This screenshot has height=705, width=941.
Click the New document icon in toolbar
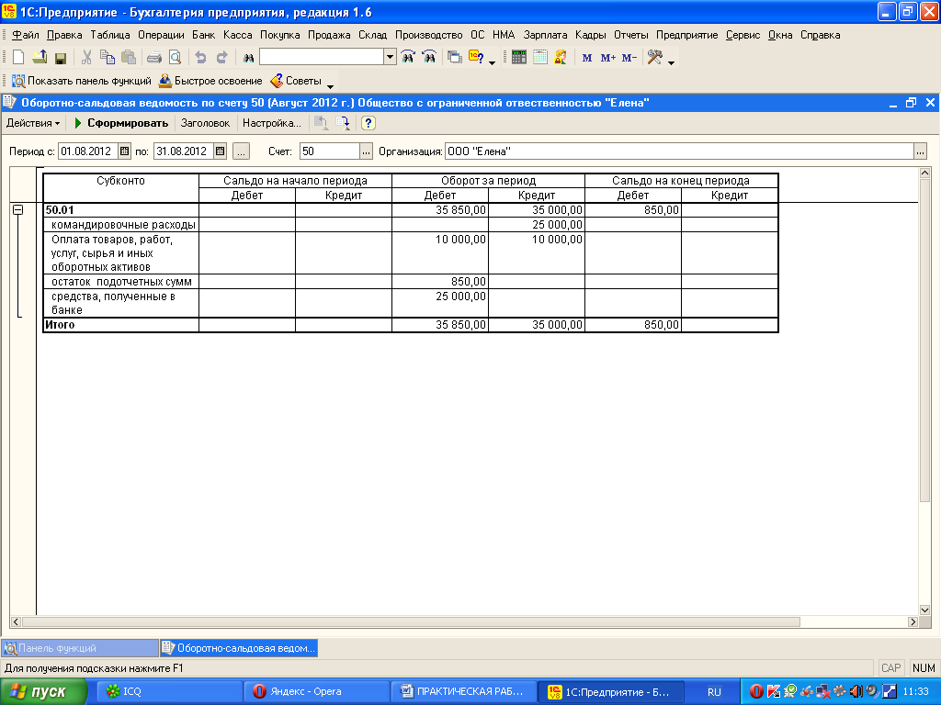pyautogui.click(x=18, y=58)
